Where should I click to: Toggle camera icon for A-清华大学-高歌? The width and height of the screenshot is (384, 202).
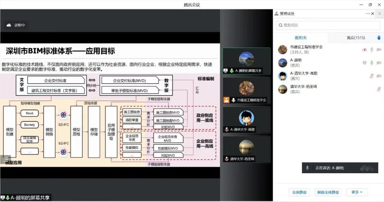[x=379, y=76]
